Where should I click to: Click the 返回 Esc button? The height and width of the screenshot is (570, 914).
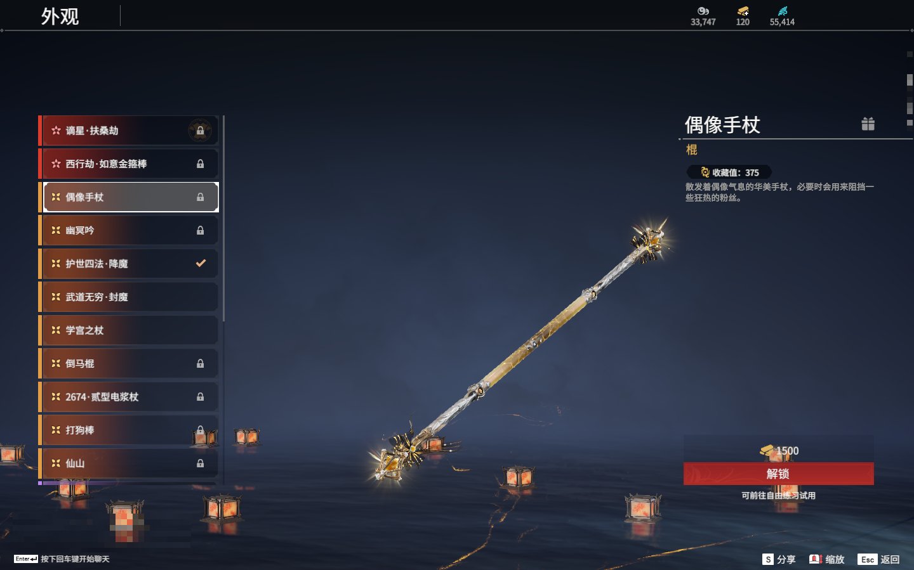pos(878,559)
